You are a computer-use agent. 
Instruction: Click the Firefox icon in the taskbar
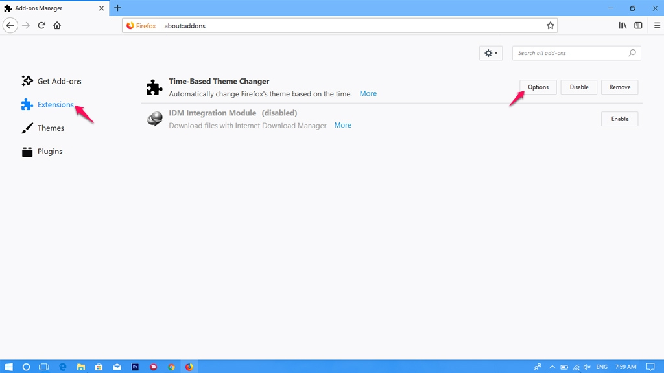(189, 367)
